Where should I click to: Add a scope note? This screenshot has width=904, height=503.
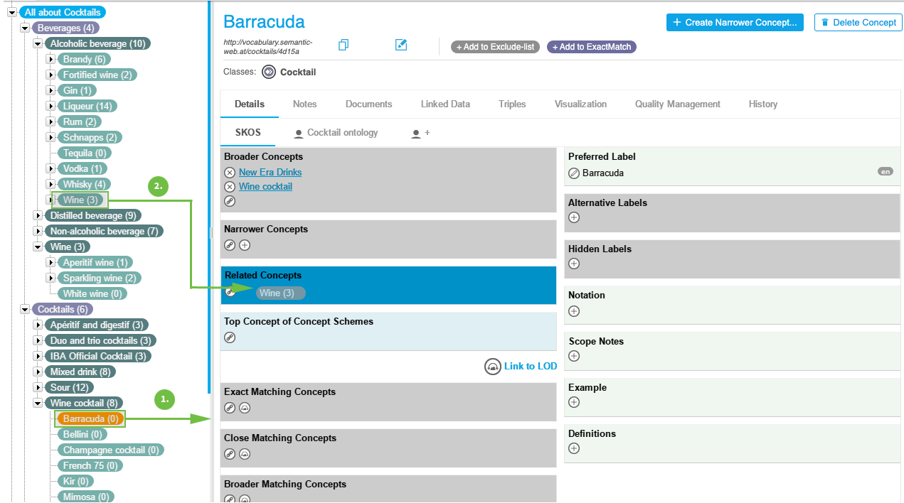tap(574, 356)
